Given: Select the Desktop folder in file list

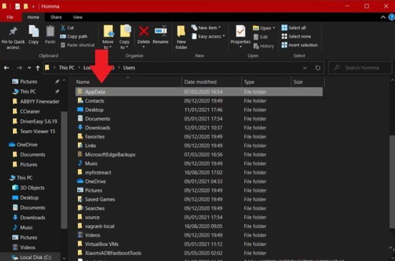Looking at the screenshot, I should point(199,110).
